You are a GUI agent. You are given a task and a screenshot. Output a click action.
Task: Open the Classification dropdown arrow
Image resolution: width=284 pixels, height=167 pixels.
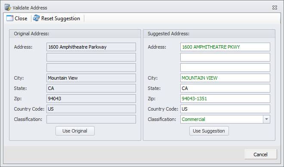pos(266,119)
